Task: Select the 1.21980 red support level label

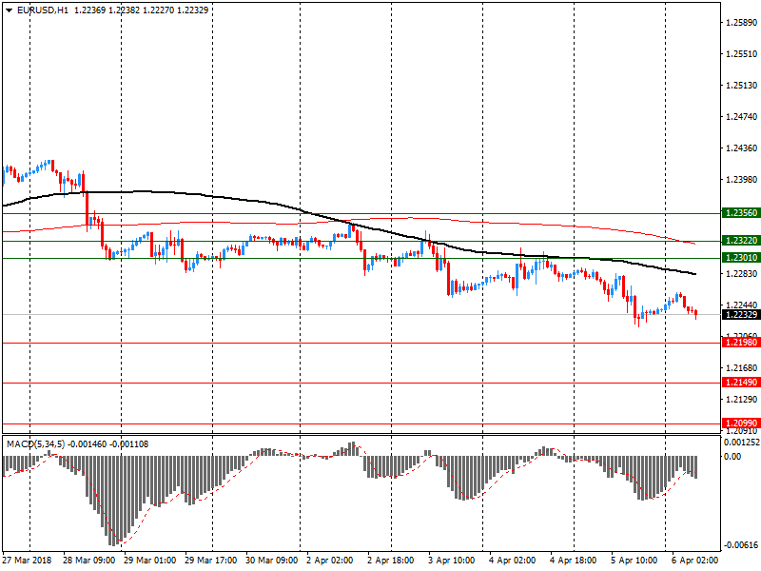Action: [740, 343]
